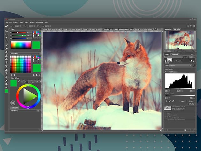Viewport: 201px width, 151px height.
Task: Select the Hand tool
Action: point(6,84)
